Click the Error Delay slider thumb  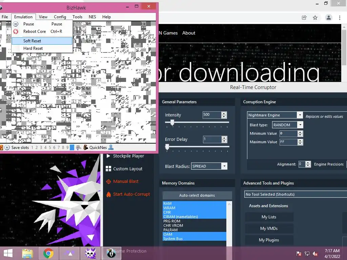click(x=167, y=147)
